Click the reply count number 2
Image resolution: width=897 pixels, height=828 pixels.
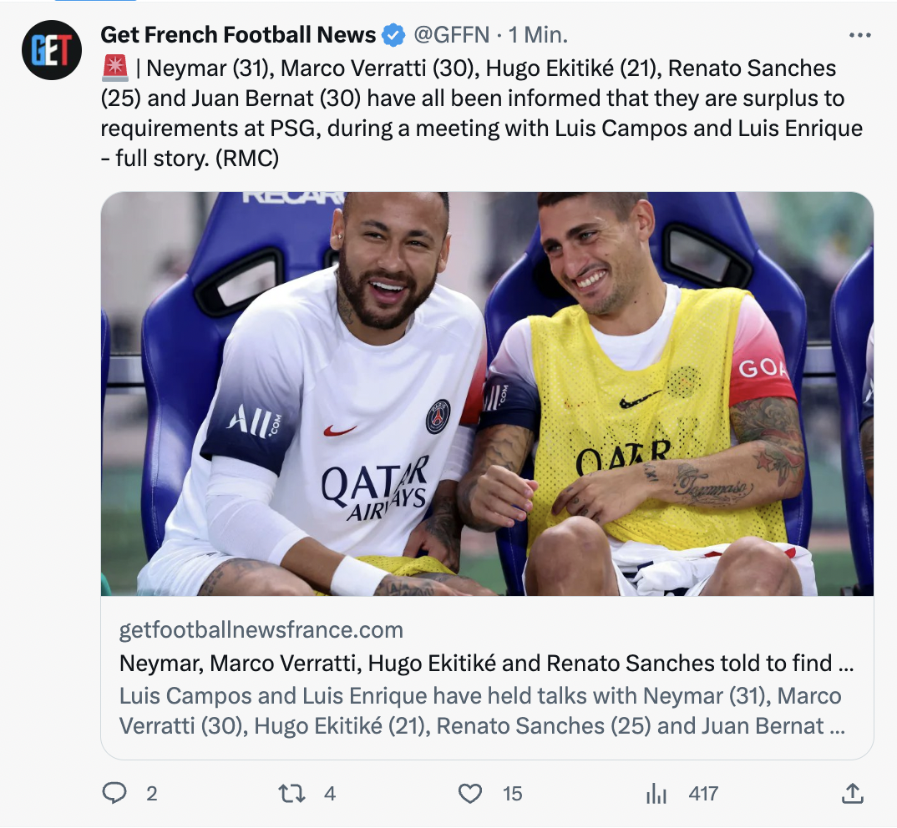point(151,794)
